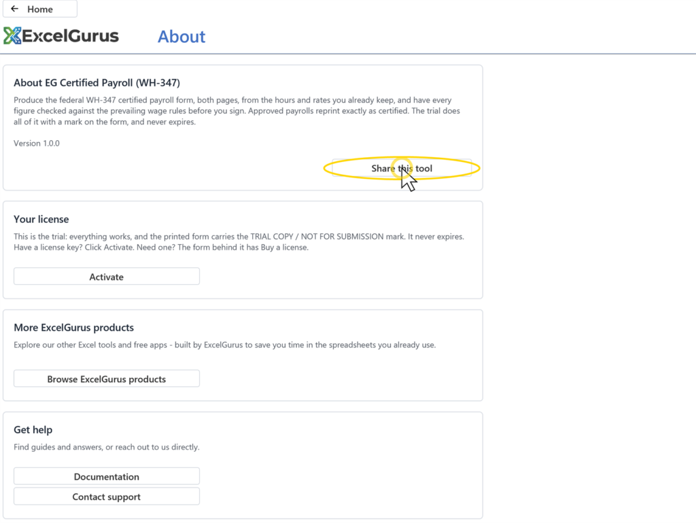The image size is (696, 523).
Task: Open the Documentation button
Action: (x=107, y=476)
